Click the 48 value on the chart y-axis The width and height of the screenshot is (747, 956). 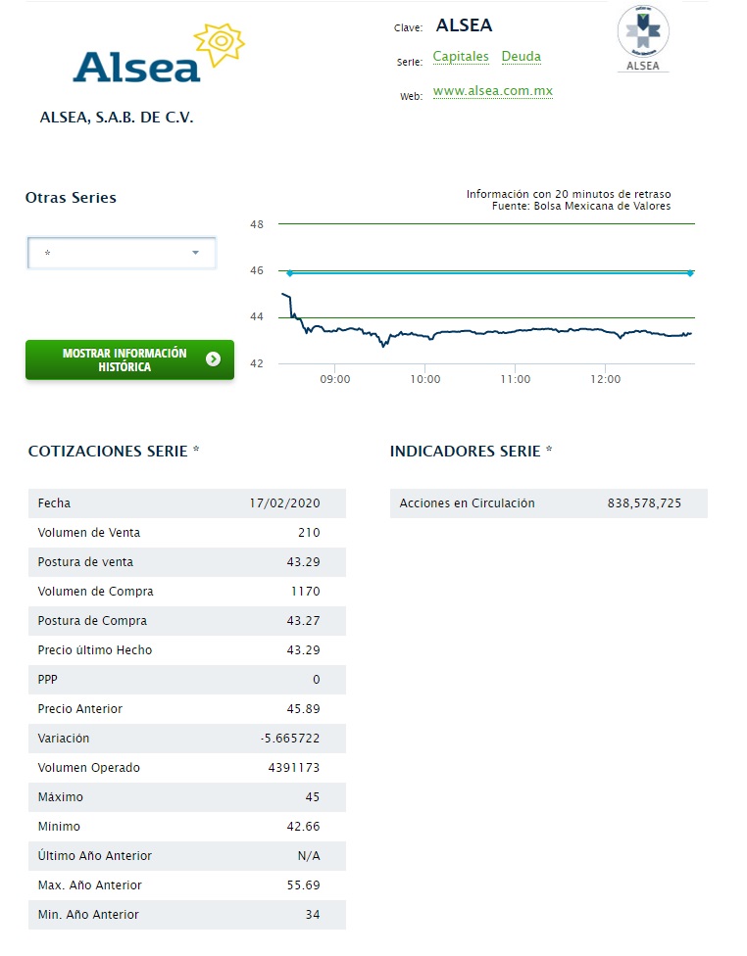257,224
